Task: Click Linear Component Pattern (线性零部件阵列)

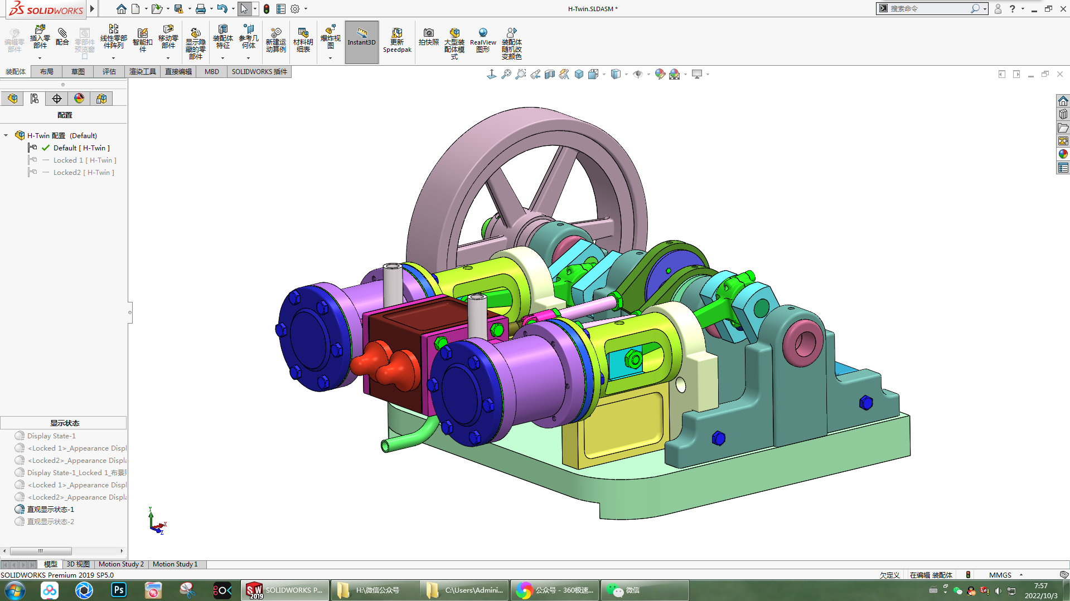Action: point(114,37)
